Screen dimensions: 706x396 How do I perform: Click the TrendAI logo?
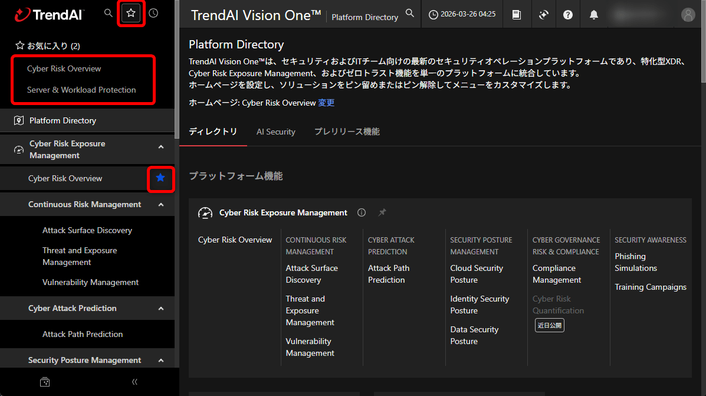click(48, 14)
